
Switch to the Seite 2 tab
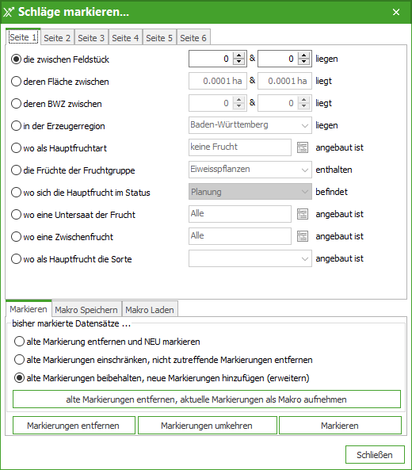coord(57,38)
